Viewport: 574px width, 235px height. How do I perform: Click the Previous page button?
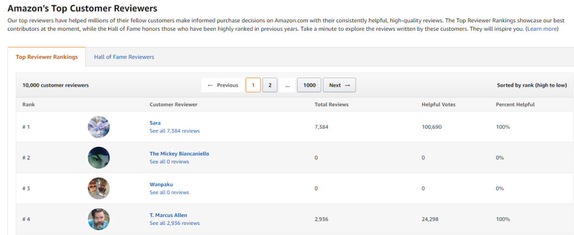(223, 85)
